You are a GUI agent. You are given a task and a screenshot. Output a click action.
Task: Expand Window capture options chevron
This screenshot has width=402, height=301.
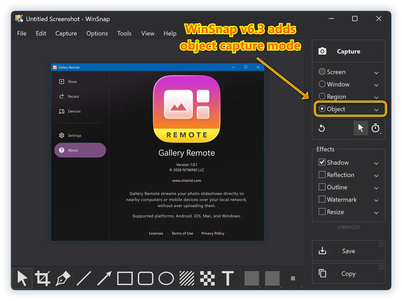376,85
